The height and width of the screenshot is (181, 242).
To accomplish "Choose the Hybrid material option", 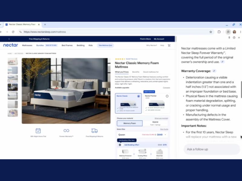I will pos(156,123).
